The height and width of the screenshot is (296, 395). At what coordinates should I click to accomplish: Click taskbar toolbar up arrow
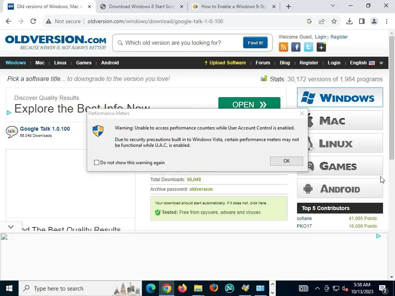pyautogui.click(x=272, y=284)
